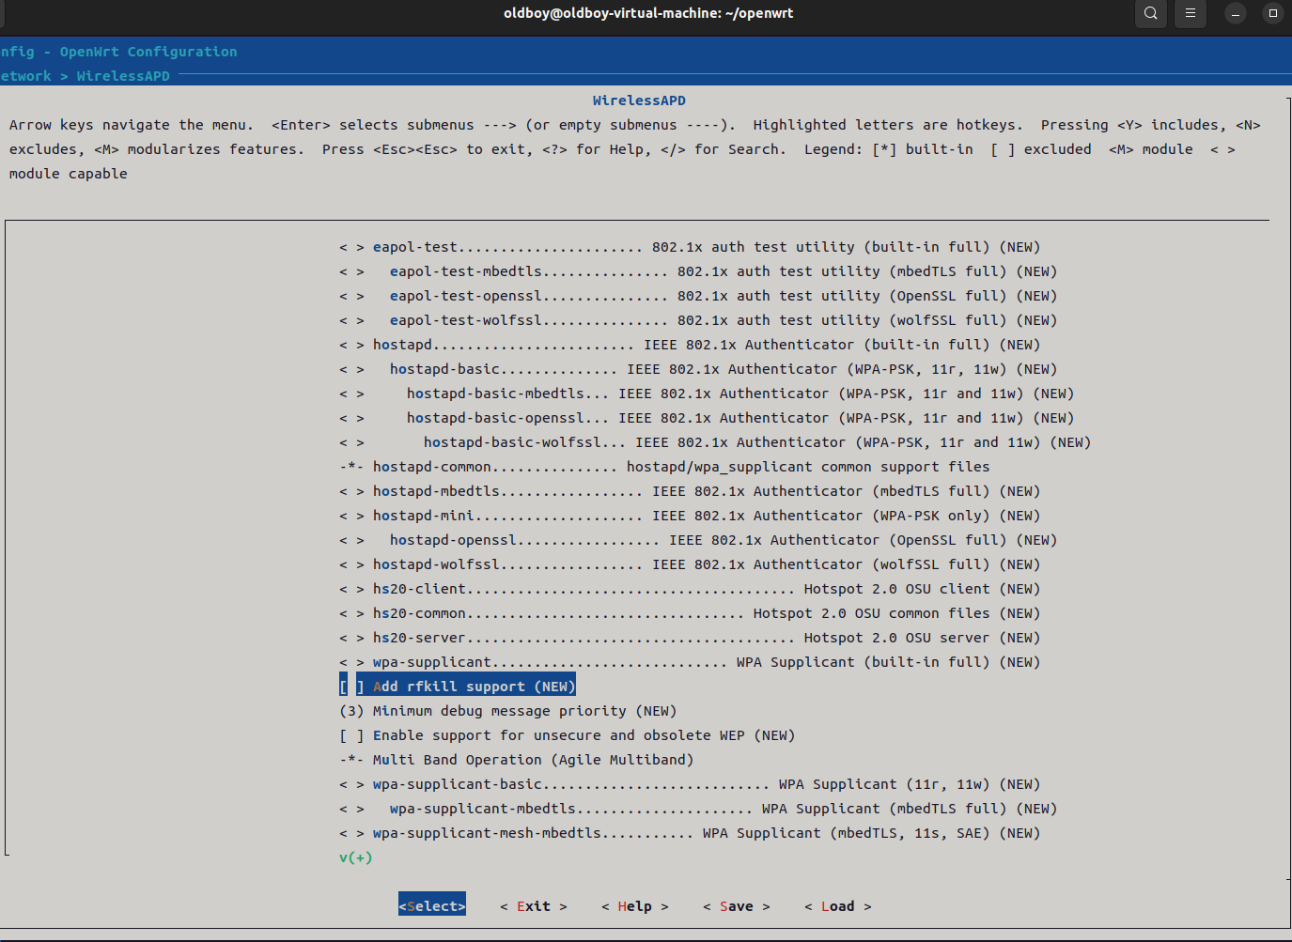Toggle the Add rfkill support checkbox
Screen dimensions: 1292x942
351,687
